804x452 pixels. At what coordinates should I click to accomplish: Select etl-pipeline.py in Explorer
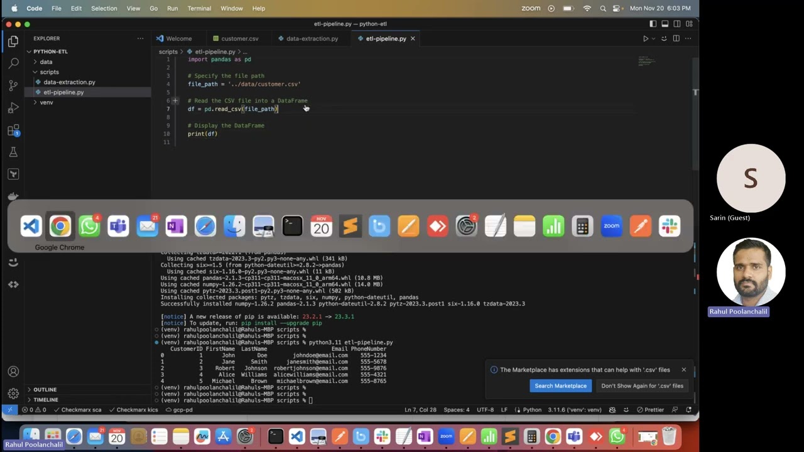[88, 92]
